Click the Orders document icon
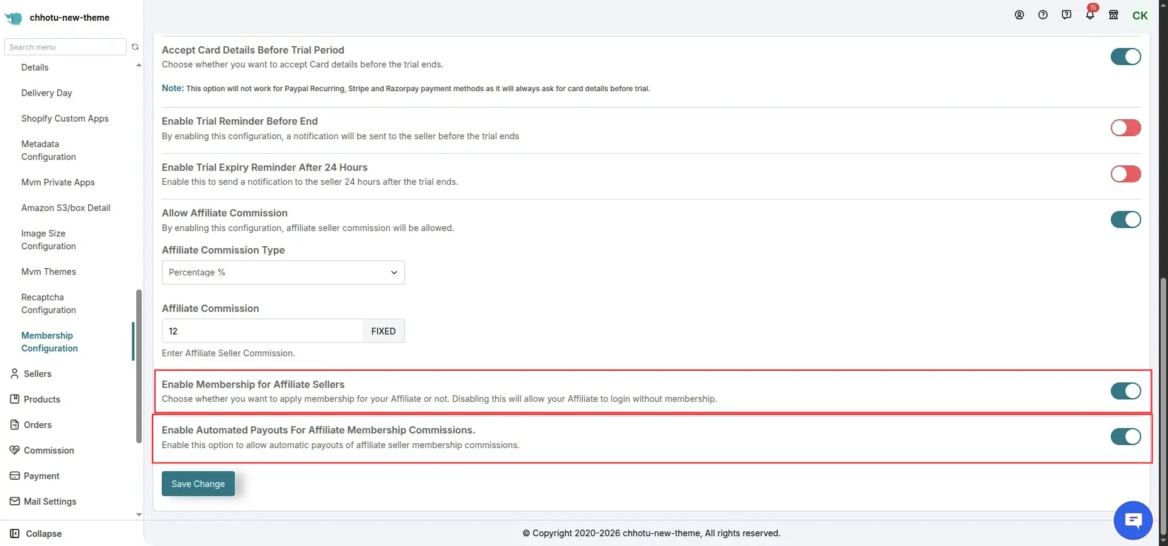This screenshot has height=546, width=1168. pos(15,425)
